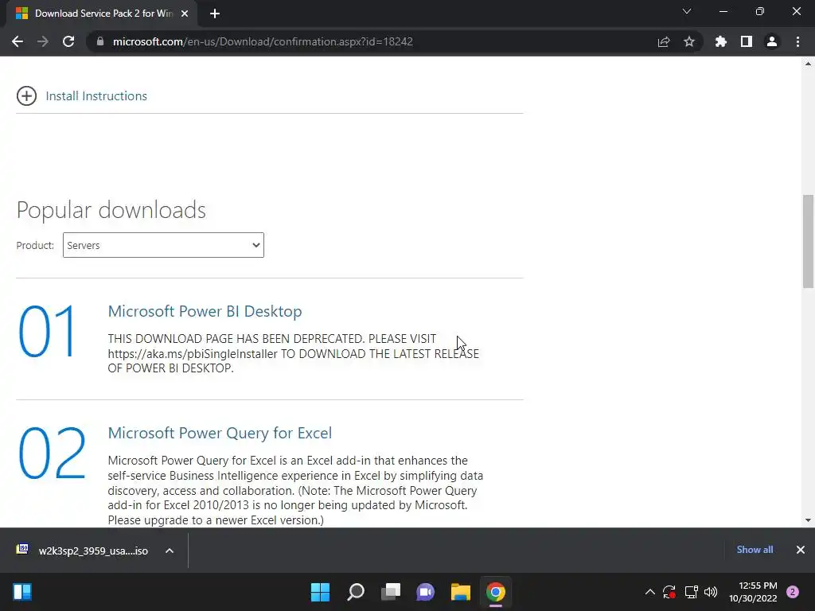Click the address bar URL
Screen dimensions: 815x611
(263, 41)
